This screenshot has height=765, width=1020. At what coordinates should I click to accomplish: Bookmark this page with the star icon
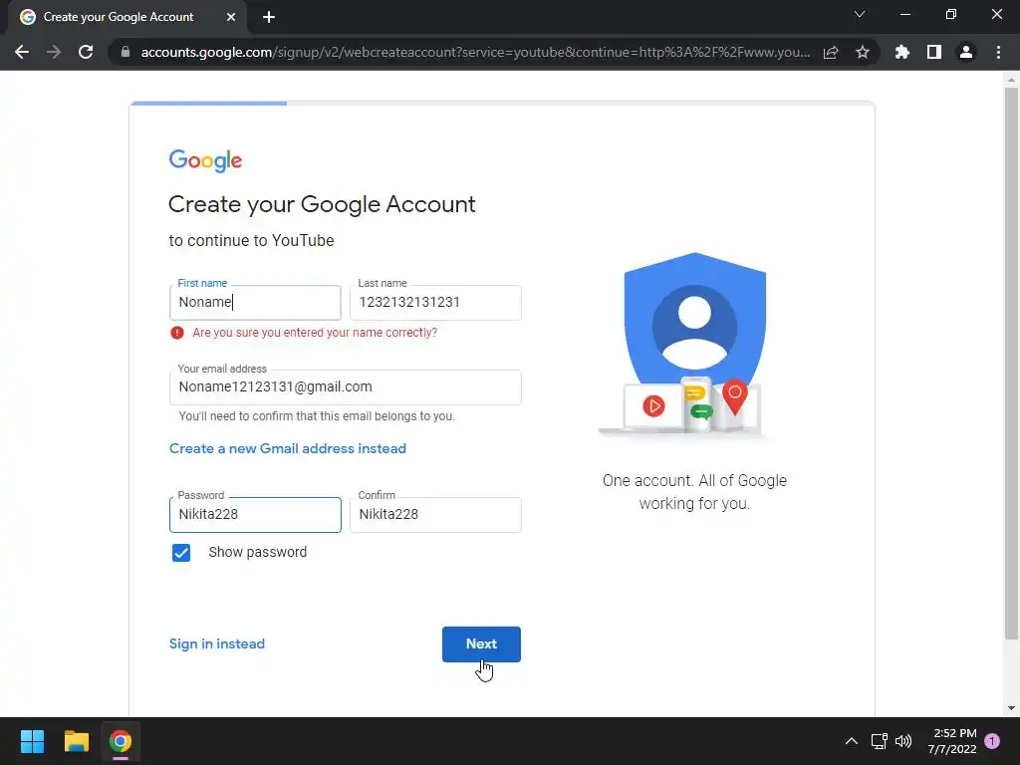[x=863, y=52]
